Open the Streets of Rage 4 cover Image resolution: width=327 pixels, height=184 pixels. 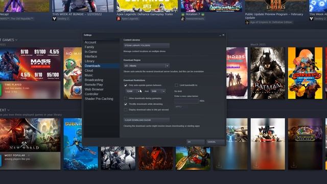pyautogui.click(x=305, y=73)
